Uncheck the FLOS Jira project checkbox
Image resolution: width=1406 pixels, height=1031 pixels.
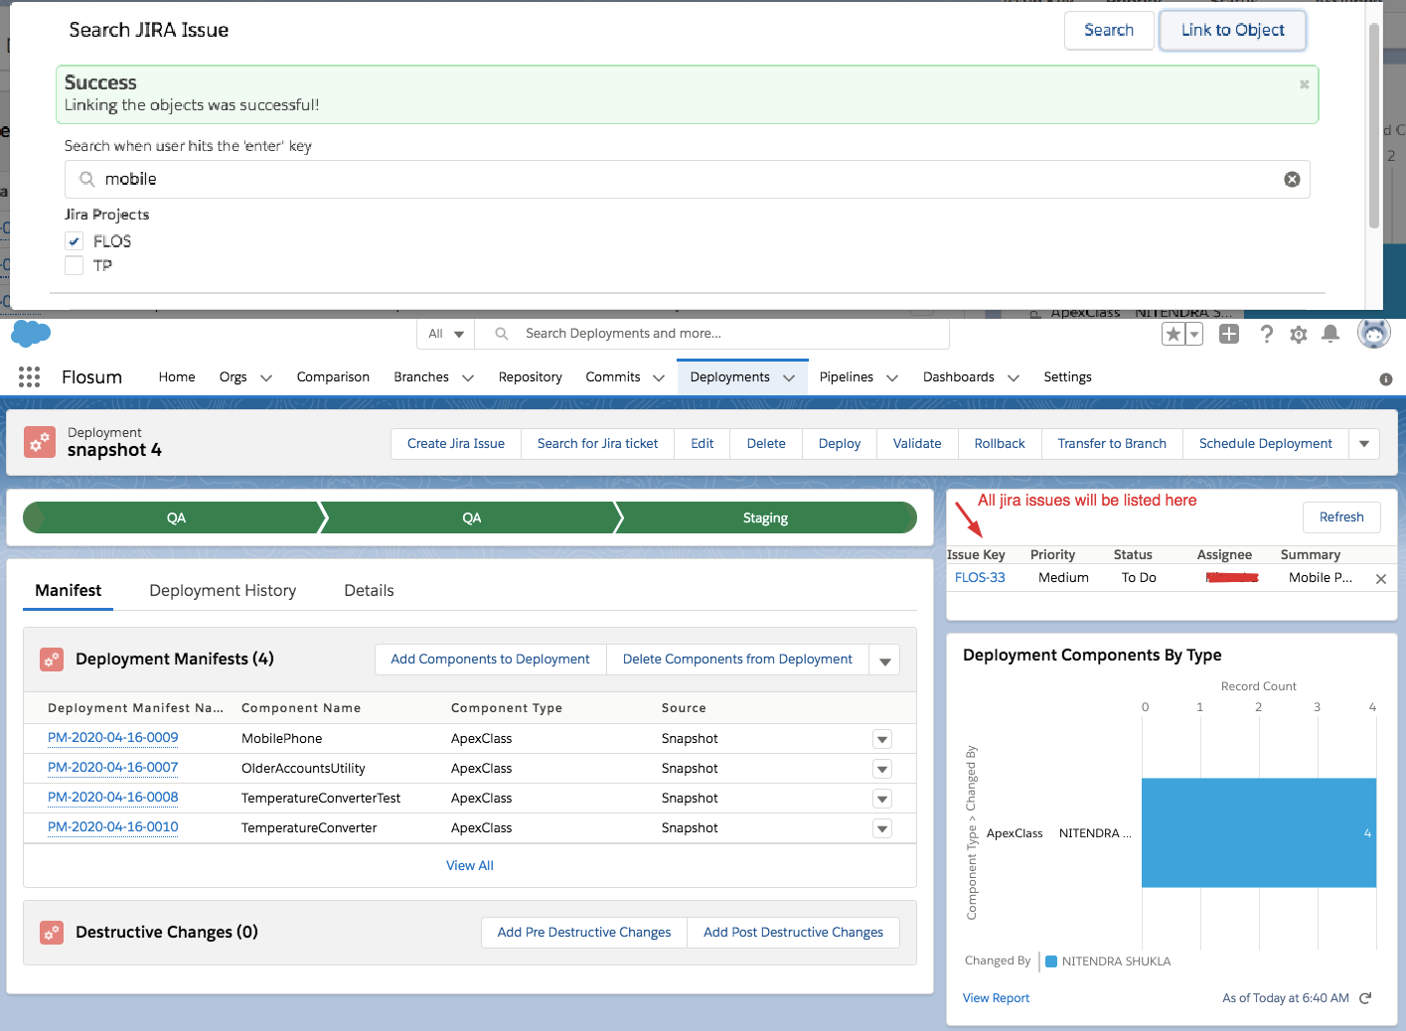[x=75, y=241]
